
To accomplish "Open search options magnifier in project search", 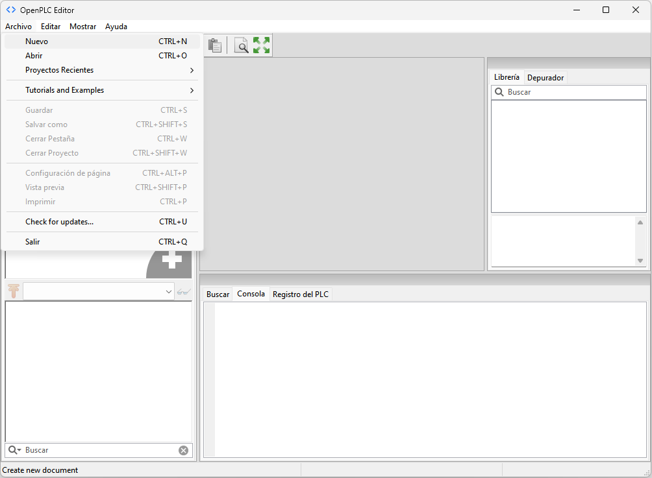I will pyautogui.click(x=14, y=450).
